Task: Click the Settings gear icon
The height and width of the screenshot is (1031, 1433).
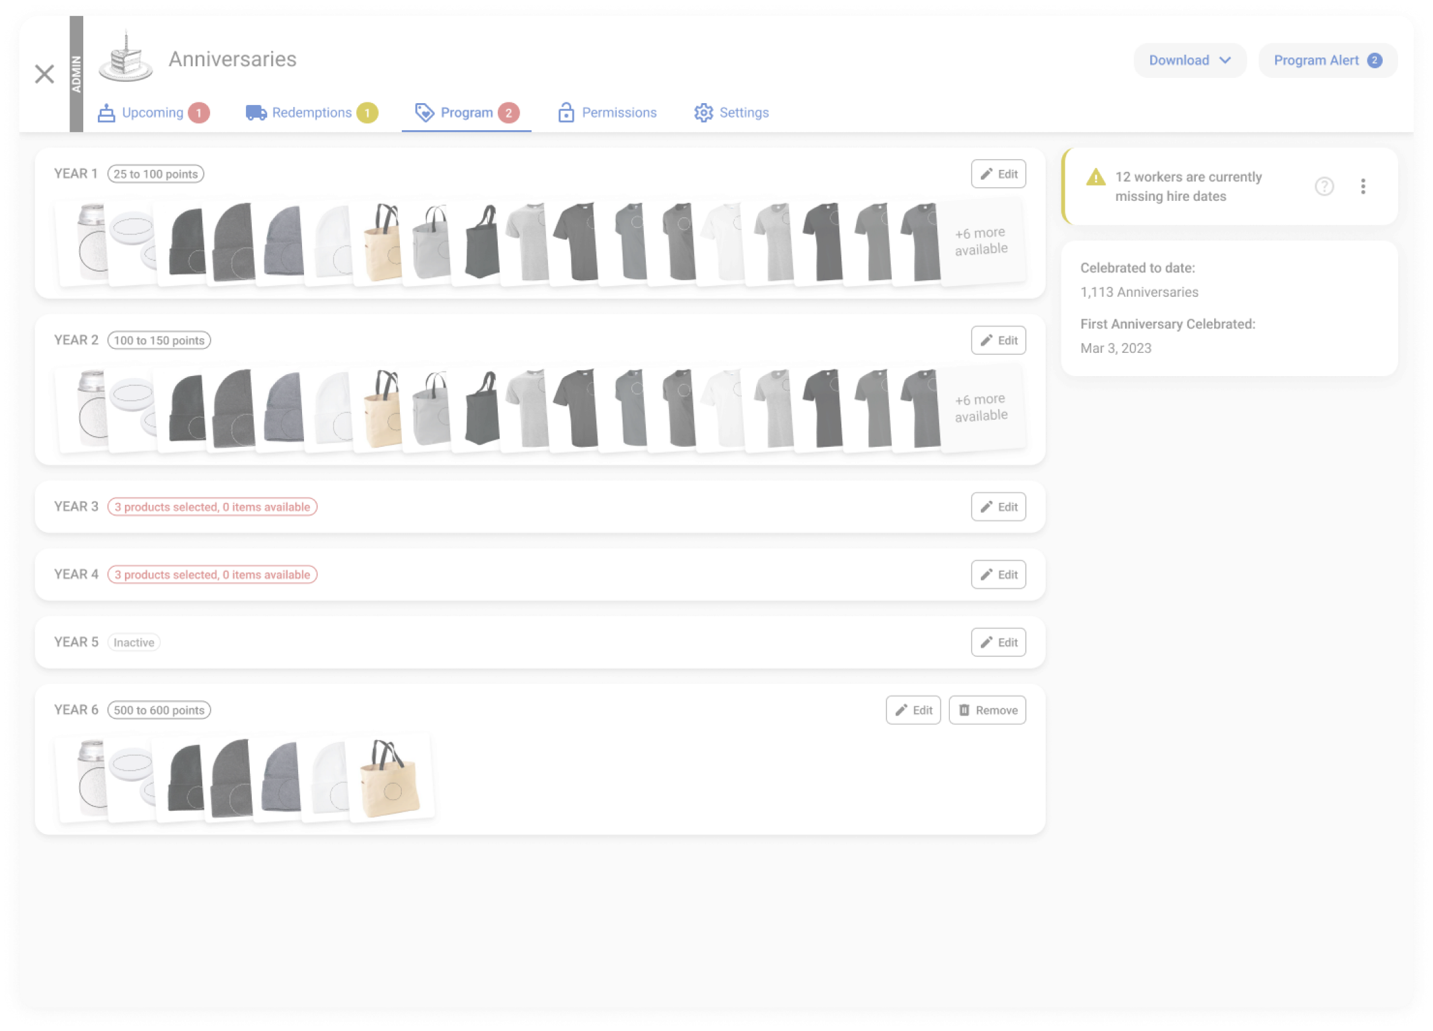Action: point(703,113)
